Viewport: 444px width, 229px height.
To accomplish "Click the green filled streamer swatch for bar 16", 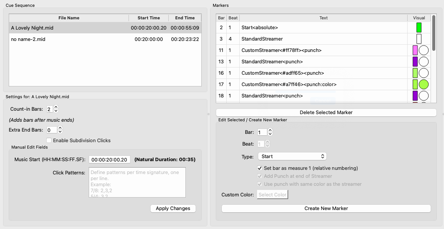I will (x=415, y=73).
